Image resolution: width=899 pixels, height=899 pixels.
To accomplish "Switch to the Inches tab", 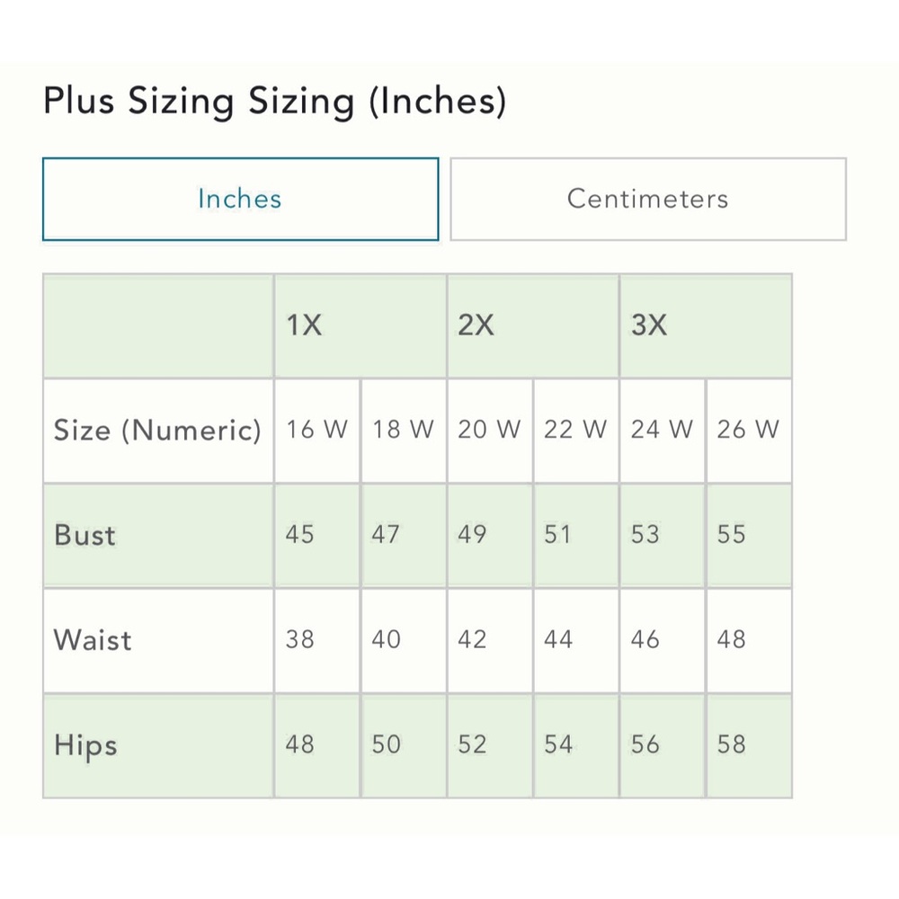I will click(240, 199).
